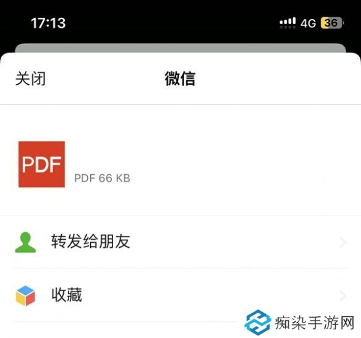Tap the green contact silhouette icon
The width and height of the screenshot is (361, 338).
(x=25, y=242)
